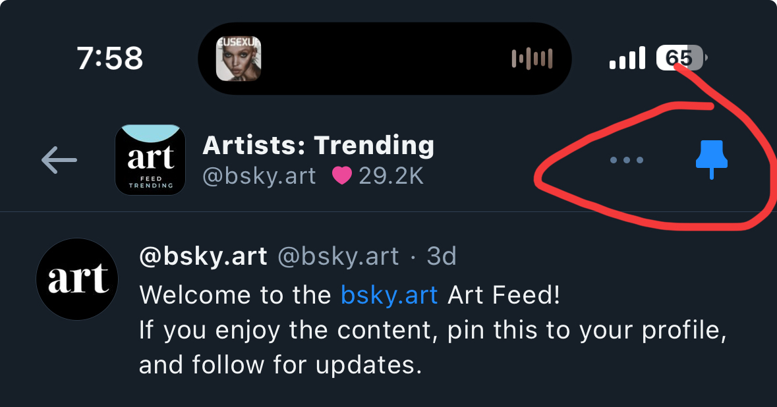Image resolution: width=777 pixels, height=407 pixels.
Task: Go back using the left arrow
Action: (x=59, y=160)
